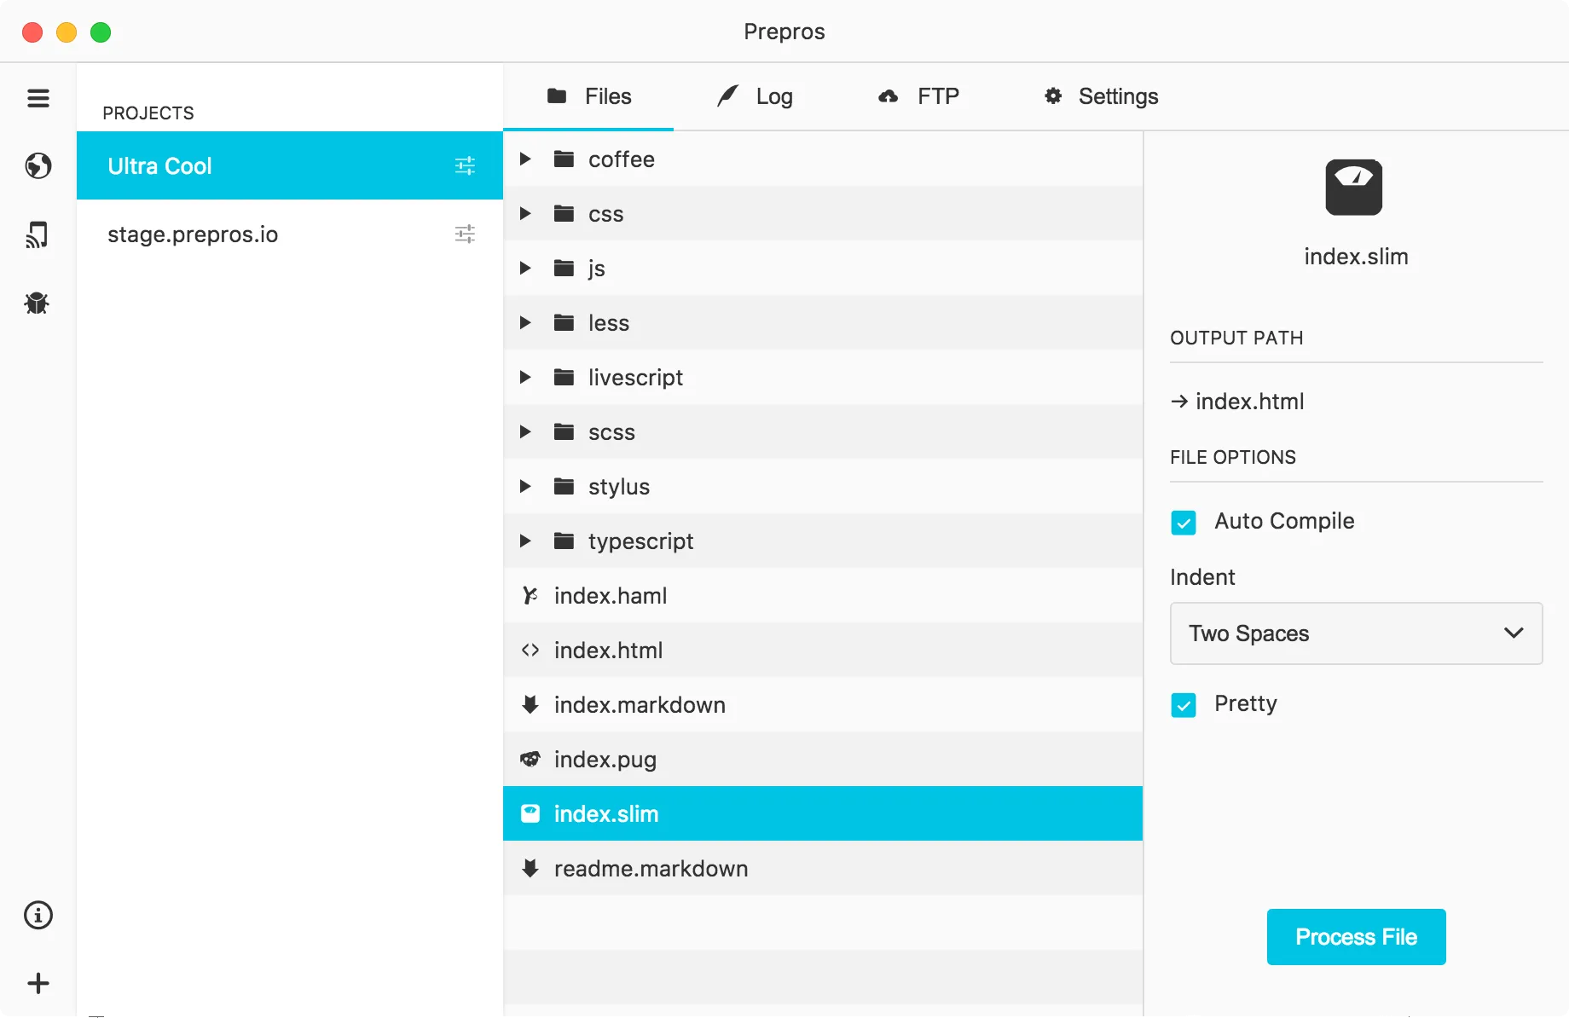This screenshot has width=1569, height=1018.
Task: Click the Process File button
Action: pyautogui.click(x=1355, y=936)
